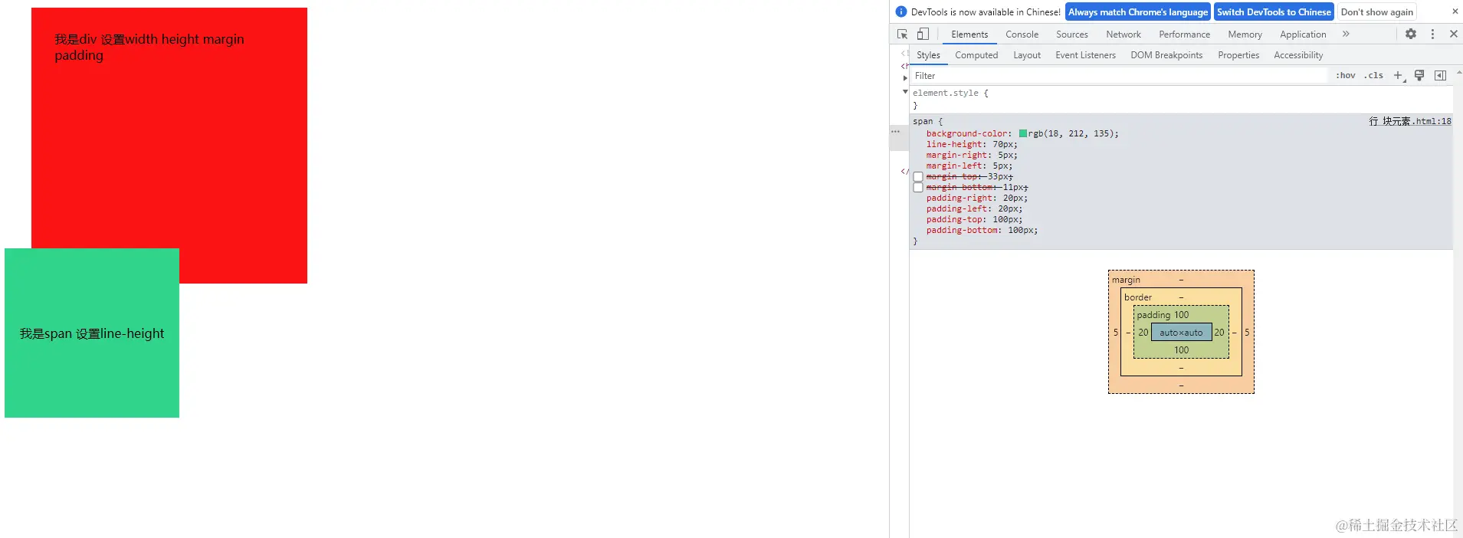Click the rgb(18, 212, 135) color value

1070,133
